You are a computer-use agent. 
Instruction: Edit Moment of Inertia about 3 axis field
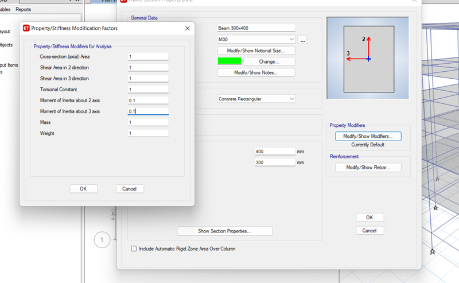coord(148,111)
